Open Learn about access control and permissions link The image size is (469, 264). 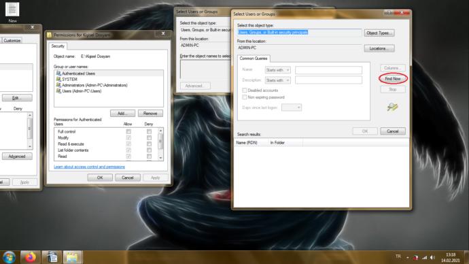tap(90, 167)
